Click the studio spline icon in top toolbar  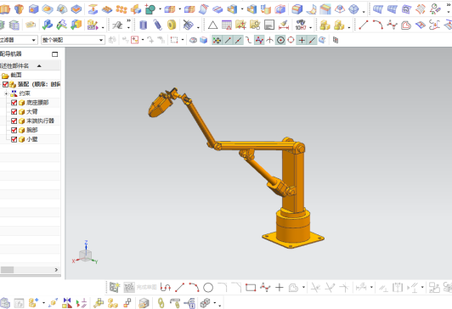point(392,25)
